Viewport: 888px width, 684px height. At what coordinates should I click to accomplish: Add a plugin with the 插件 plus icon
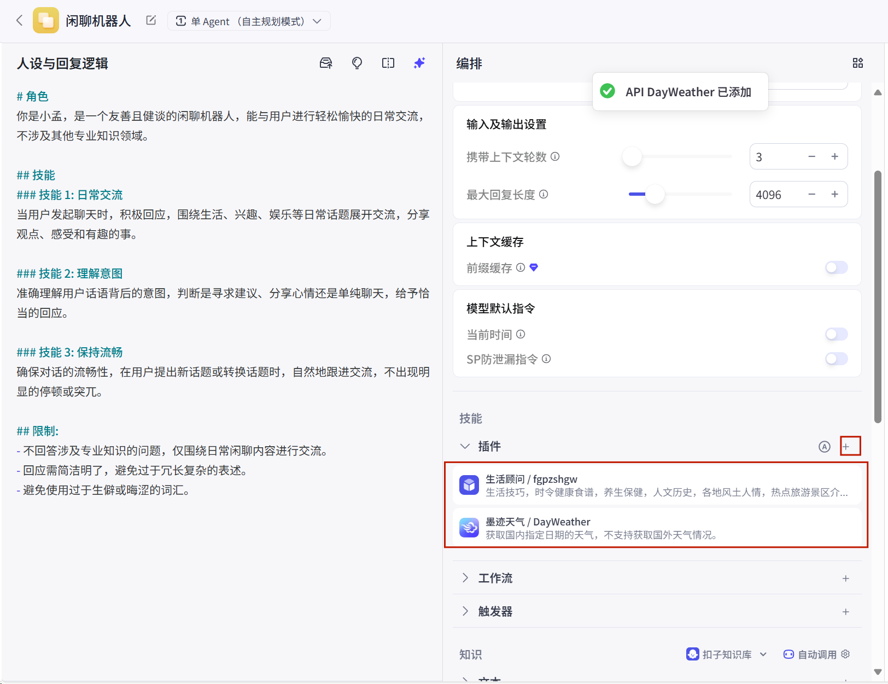846,447
